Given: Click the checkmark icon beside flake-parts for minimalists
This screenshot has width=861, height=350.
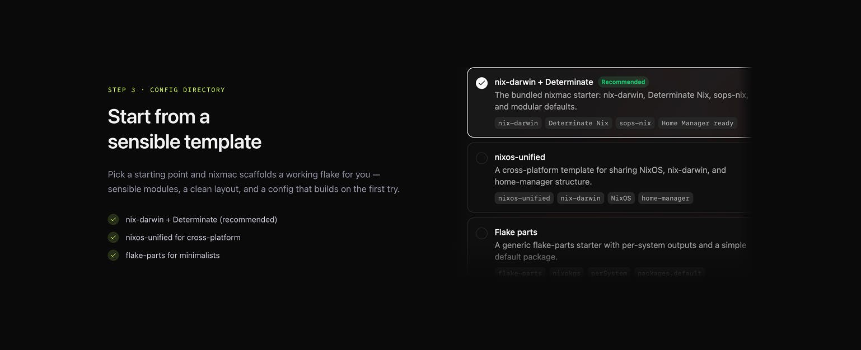Looking at the screenshot, I should point(114,256).
